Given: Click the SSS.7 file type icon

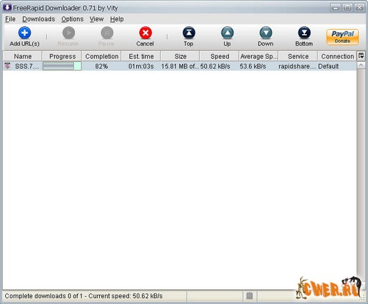Looking at the screenshot, I should pyautogui.click(x=7, y=66).
